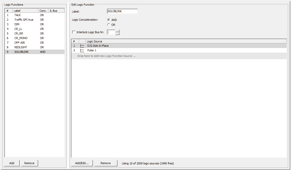Decrement the Interlock Logic Bus number
Screen dimensions: 291x170
117,33
